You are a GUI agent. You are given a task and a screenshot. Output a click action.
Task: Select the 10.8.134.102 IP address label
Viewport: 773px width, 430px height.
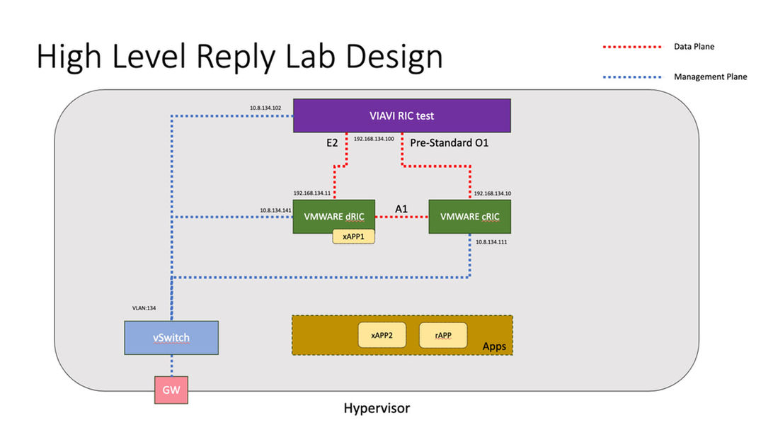(265, 108)
